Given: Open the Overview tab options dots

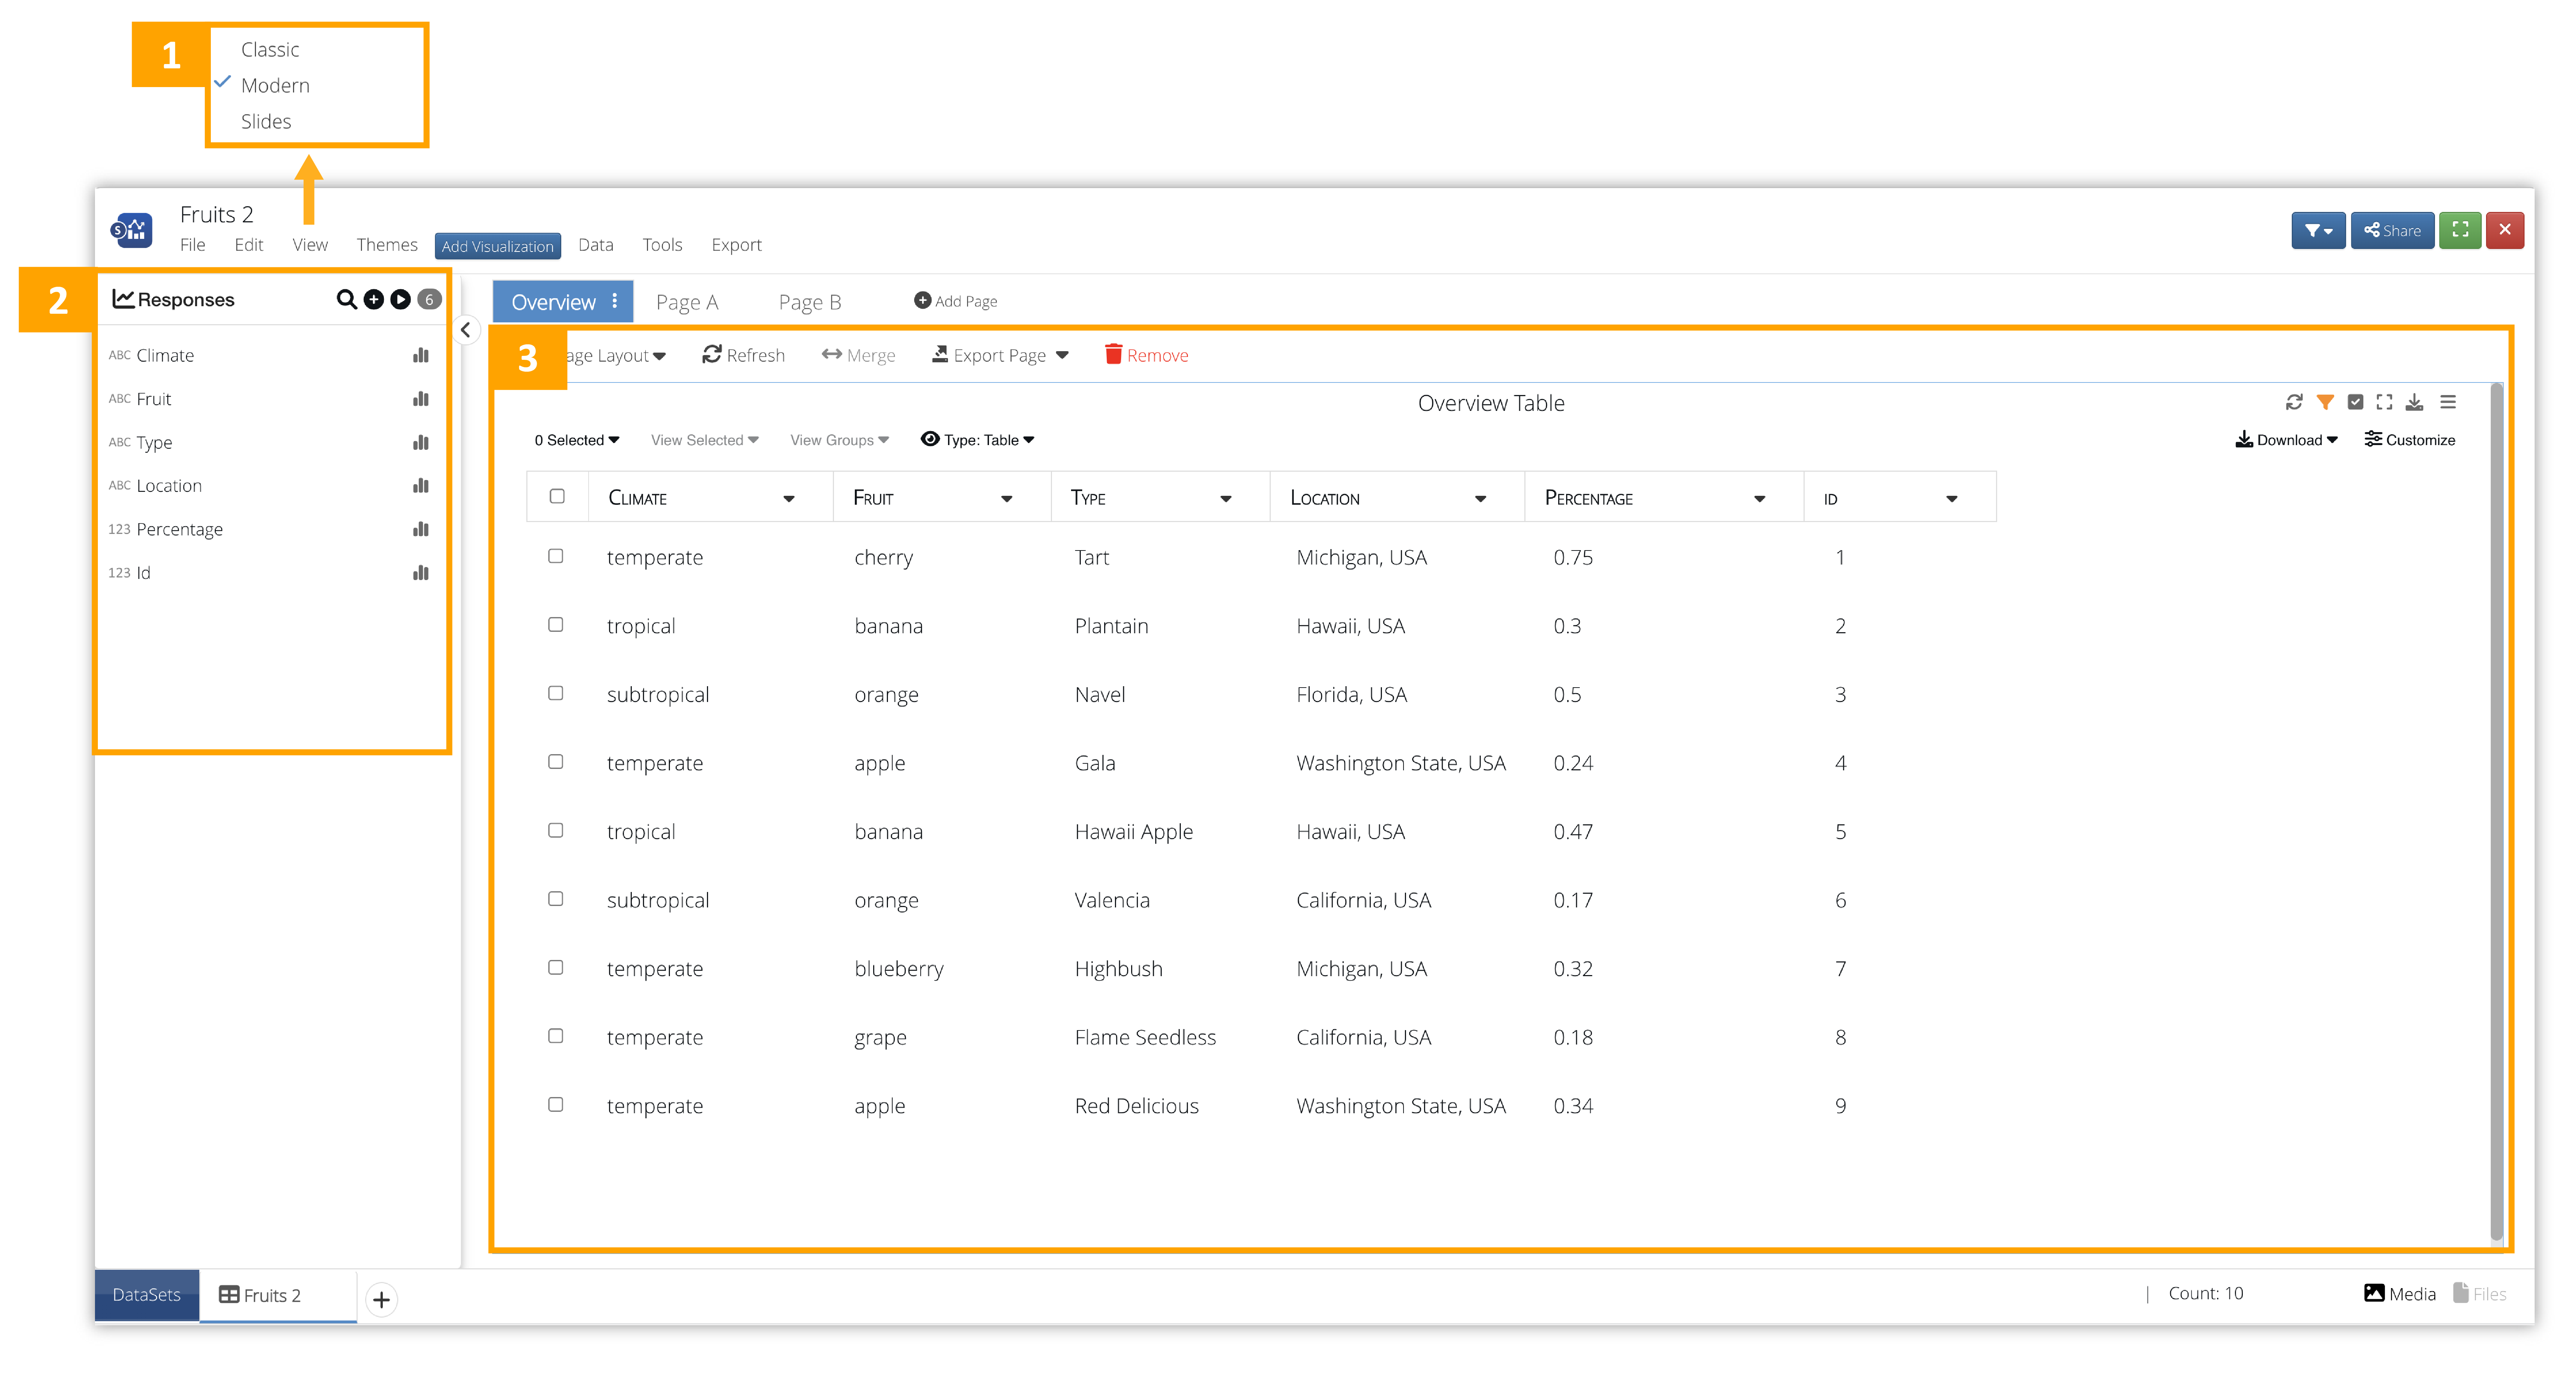Looking at the screenshot, I should coord(614,301).
